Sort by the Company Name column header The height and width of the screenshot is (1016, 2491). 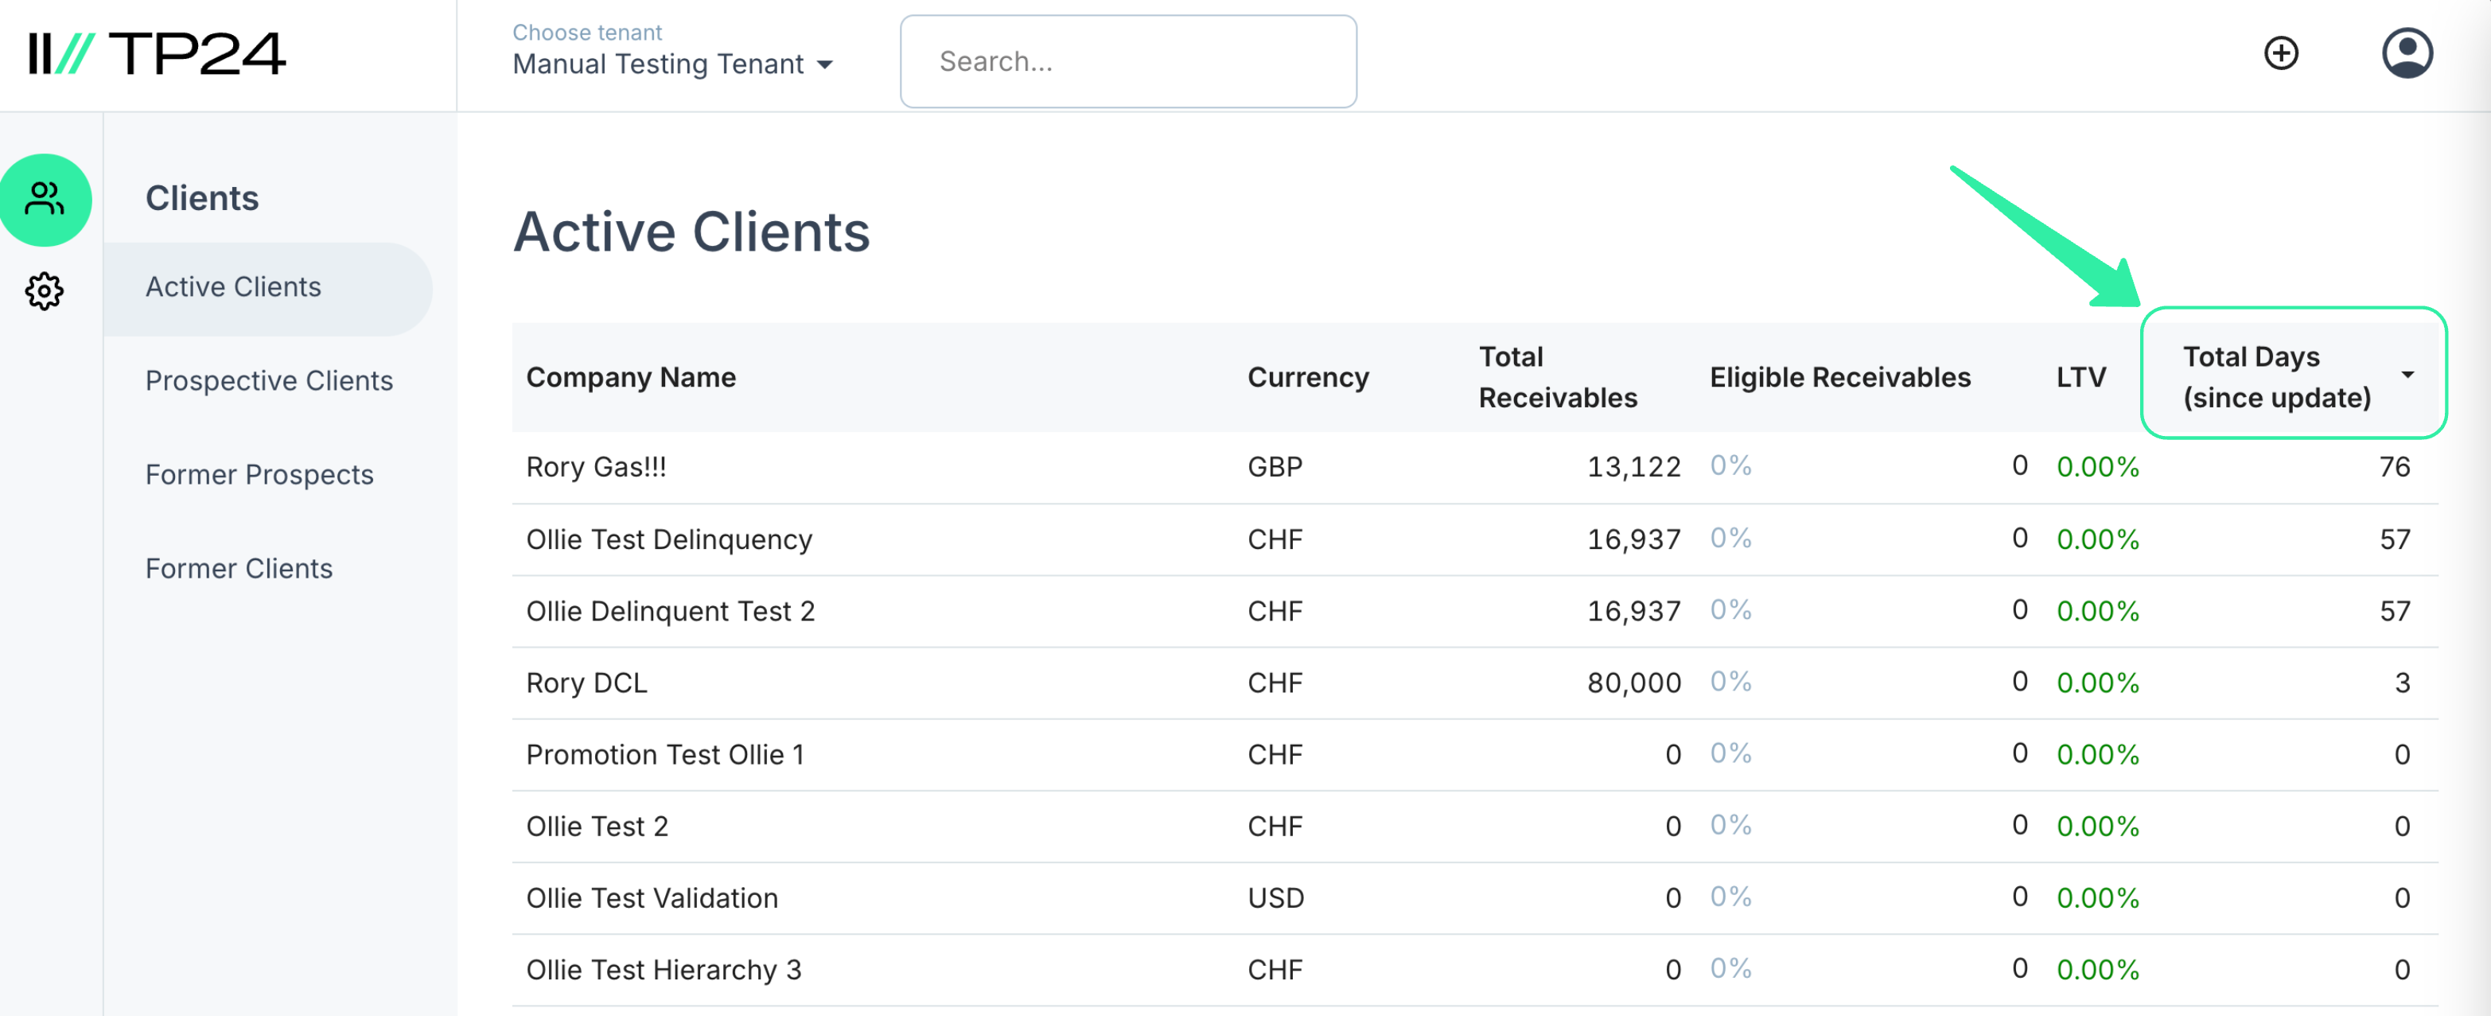click(630, 377)
